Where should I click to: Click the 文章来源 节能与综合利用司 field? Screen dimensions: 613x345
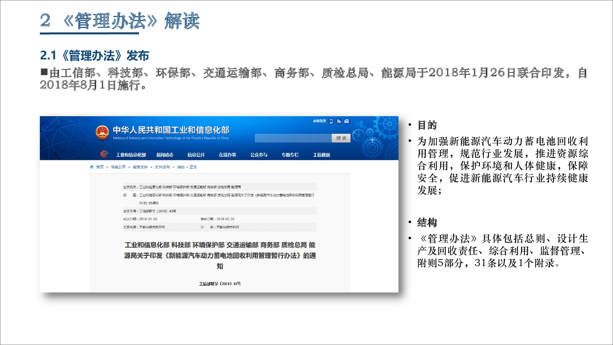(x=144, y=227)
